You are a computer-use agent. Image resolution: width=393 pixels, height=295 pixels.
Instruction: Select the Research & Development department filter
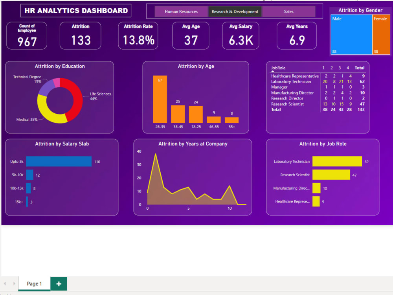pyautogui.click(x=235, y=12)
